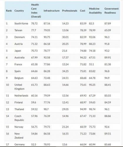This screenshot has width=123, height=147.
Task: Click the Denmark country cell
Action: (20, 37)
